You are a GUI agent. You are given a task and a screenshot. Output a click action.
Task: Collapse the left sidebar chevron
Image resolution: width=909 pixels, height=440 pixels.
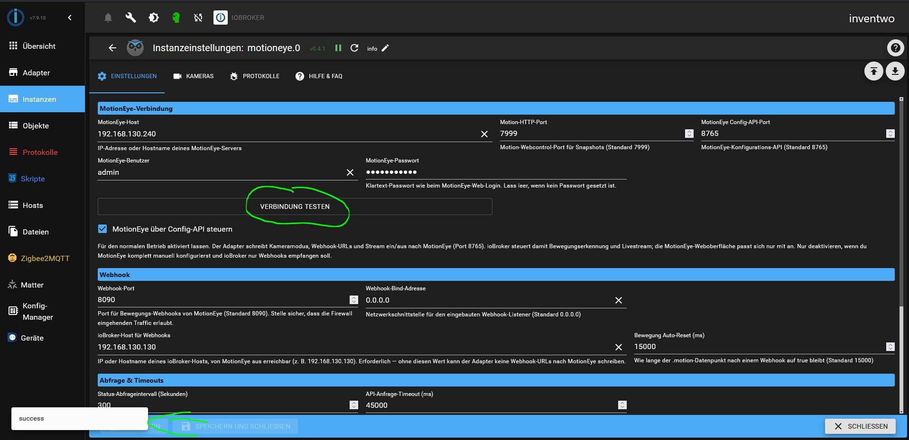pos(70,18)
